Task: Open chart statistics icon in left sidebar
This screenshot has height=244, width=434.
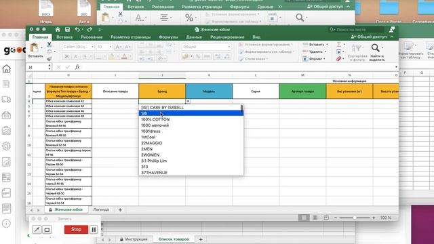Action: click(x=6, y=161)
